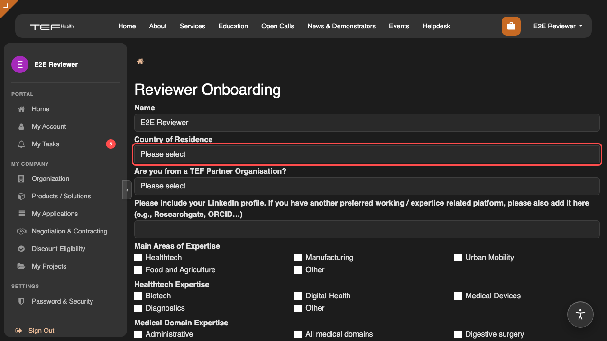The width and height of the screenshot is (607, 341).
Task: Click the Name input field
Action: pos(367,123)
